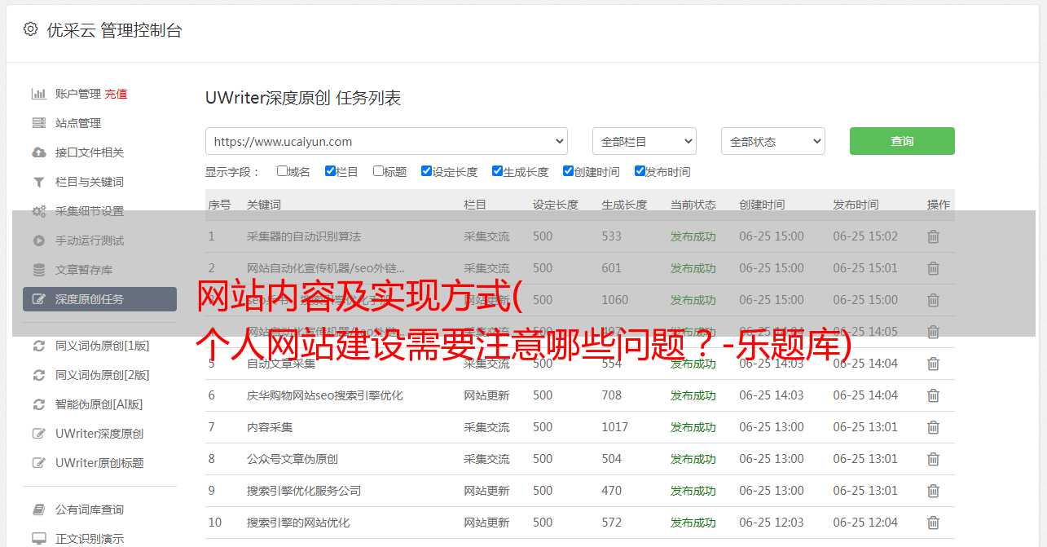
Task: Delete row 10 搜索引擎的网站优化 task
Action: click(934, 523)
